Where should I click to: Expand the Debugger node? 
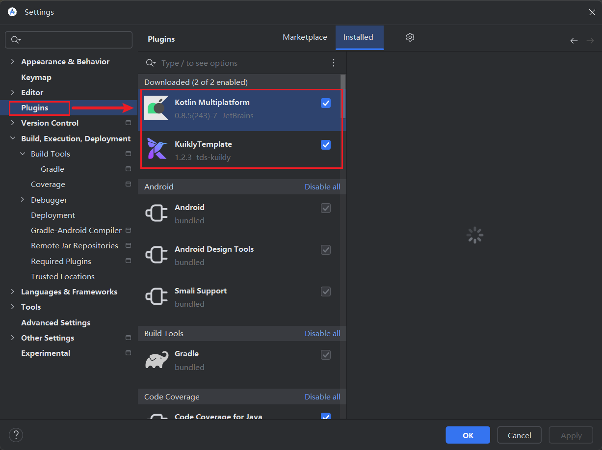pos(23,200)
